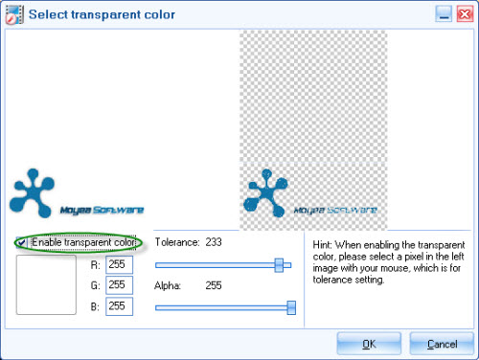Click 'Moyea Software' text in right preview
479x360 pixels.
coord(335,210)
